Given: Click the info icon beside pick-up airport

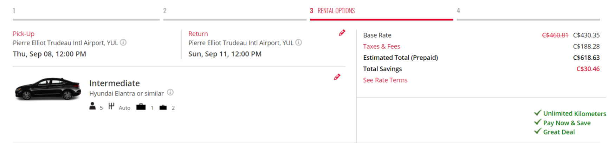Looking at the screenshot, I should click(123, 42).
